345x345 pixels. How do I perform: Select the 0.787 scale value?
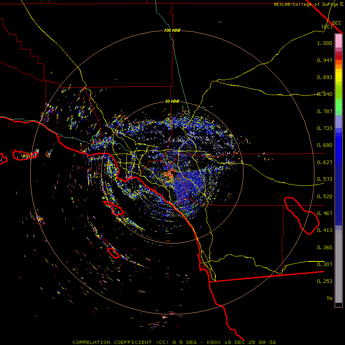pos(325,111)
